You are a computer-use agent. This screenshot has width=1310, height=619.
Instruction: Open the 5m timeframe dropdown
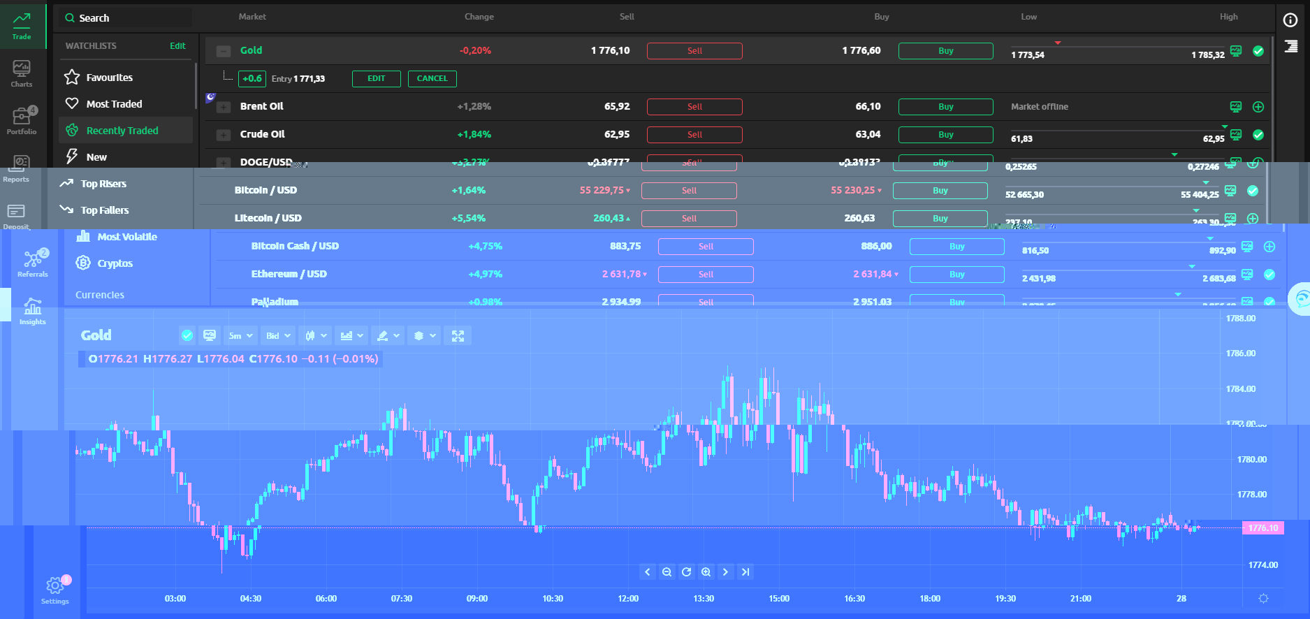pos(240,336)
